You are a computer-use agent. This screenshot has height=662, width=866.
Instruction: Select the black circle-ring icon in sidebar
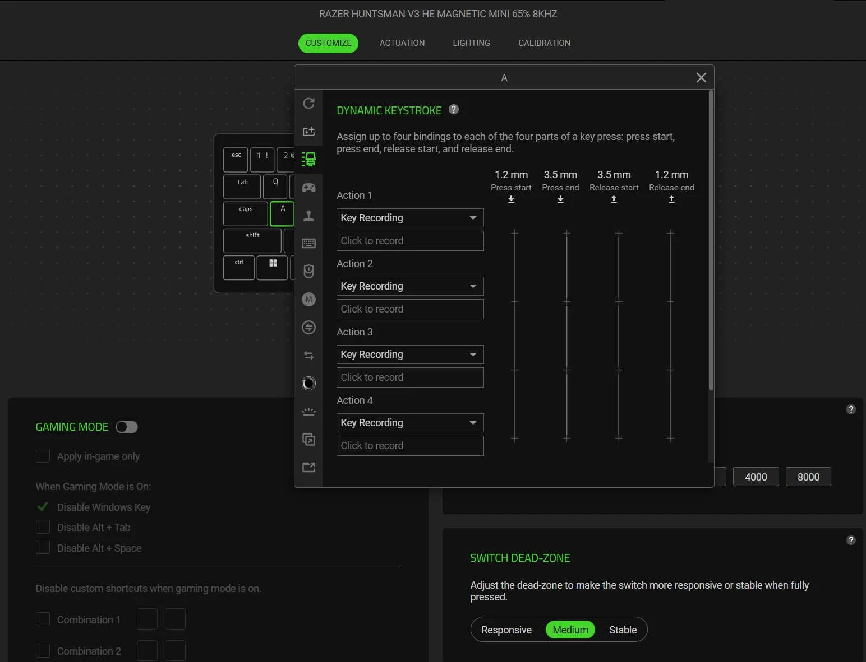(308, 383)
